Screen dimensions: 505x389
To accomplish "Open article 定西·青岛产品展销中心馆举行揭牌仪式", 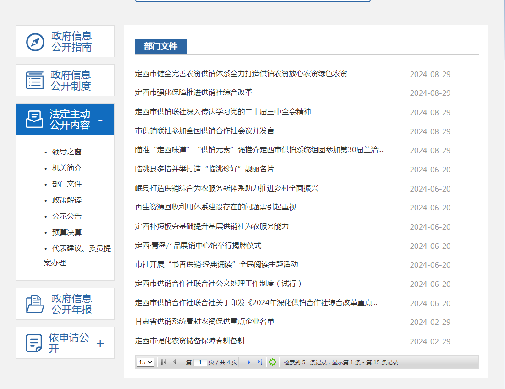I will coord(198,246).
